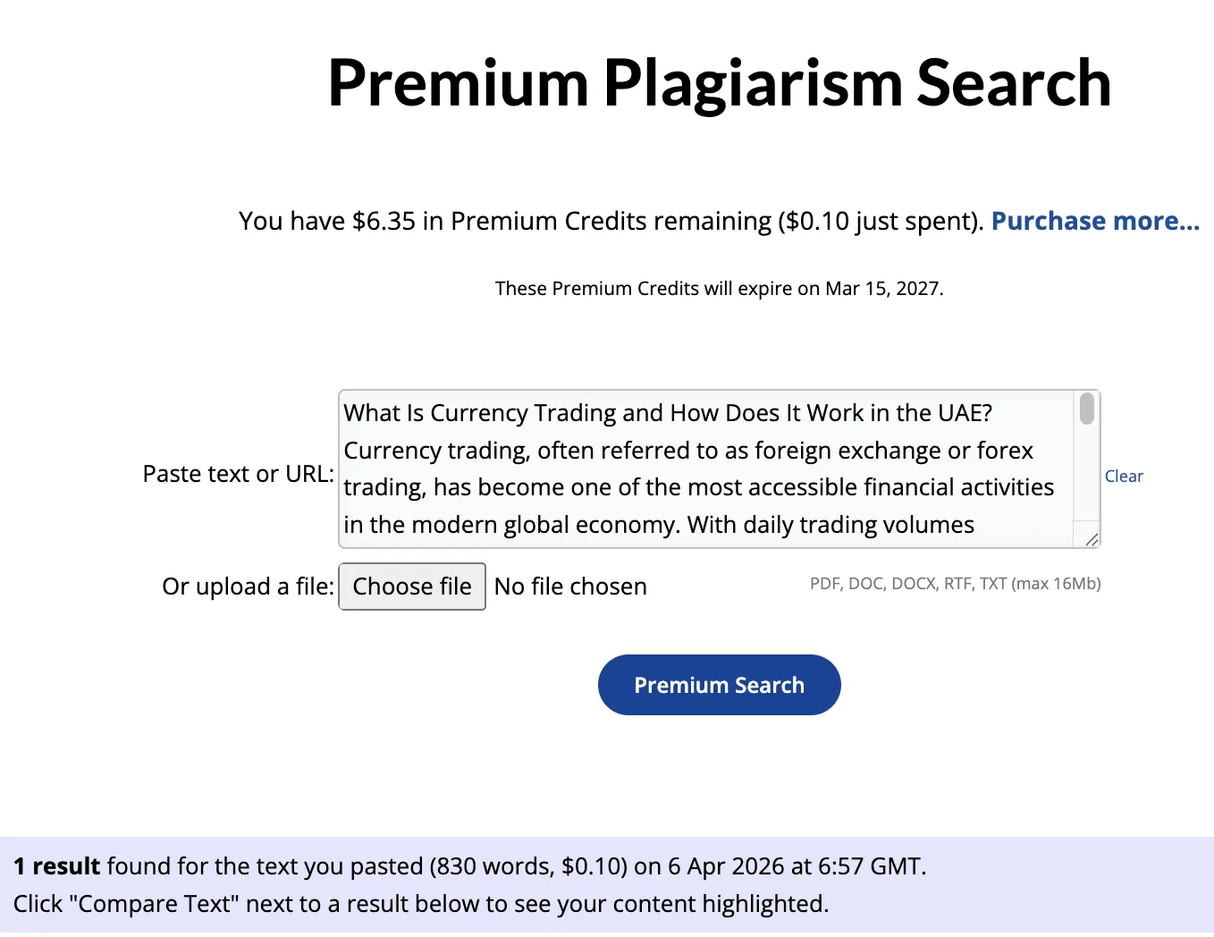Screen dimensions: 1214x937
Task: Click the Purchase more... link
Action: click(x=1094, y=221)
